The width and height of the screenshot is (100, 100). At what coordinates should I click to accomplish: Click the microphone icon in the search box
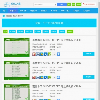tap(55, 4)
